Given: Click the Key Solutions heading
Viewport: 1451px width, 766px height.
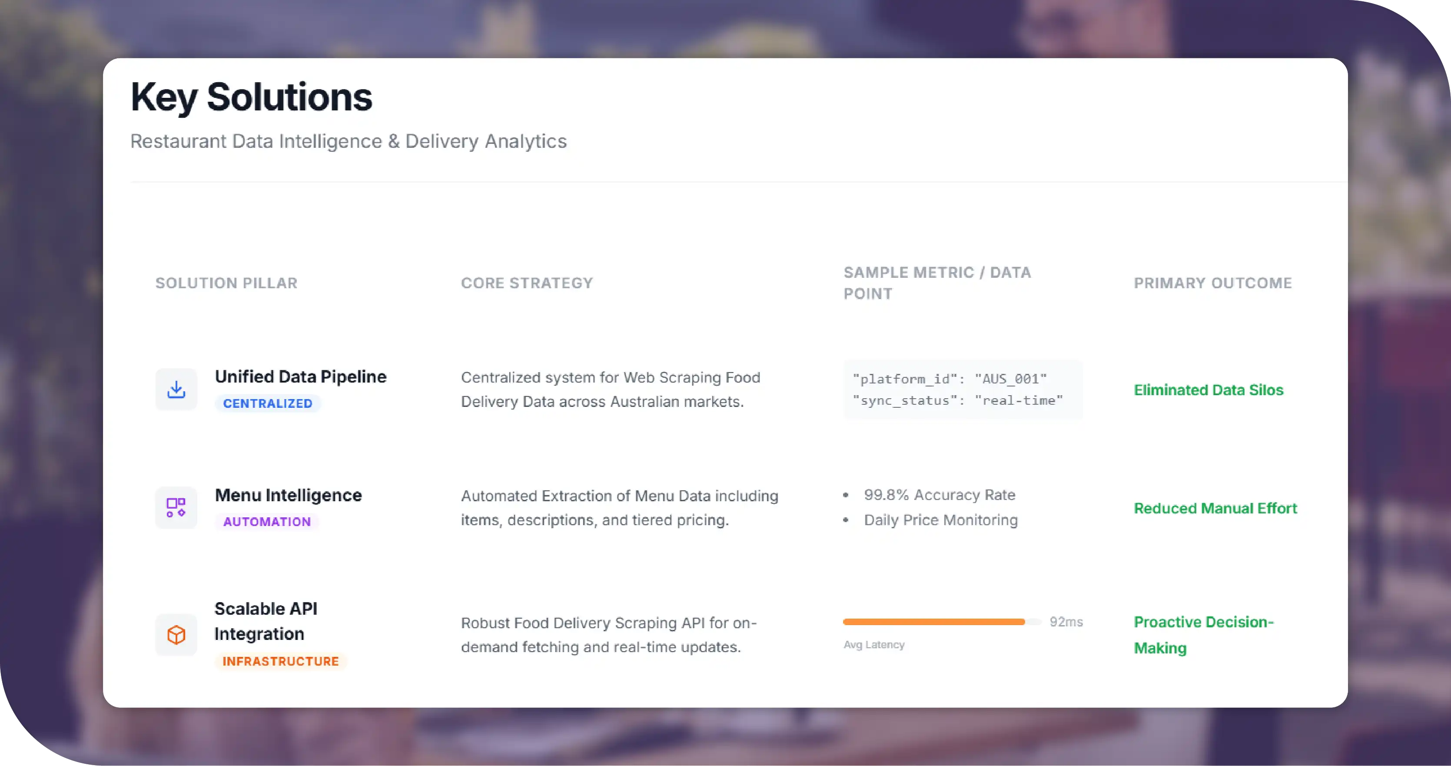Looking at the screenshot, I should [251, 97].
